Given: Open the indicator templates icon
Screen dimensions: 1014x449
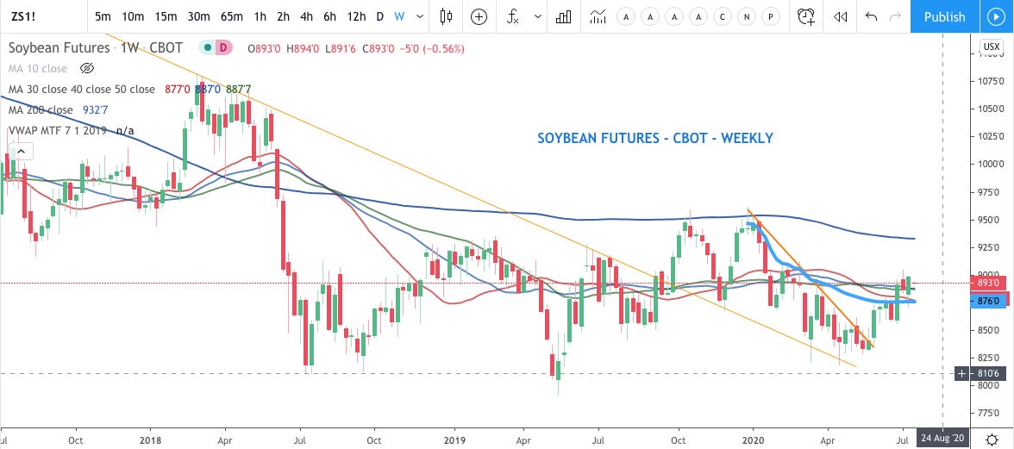Looking at the screenshot, I should [598, 16].
